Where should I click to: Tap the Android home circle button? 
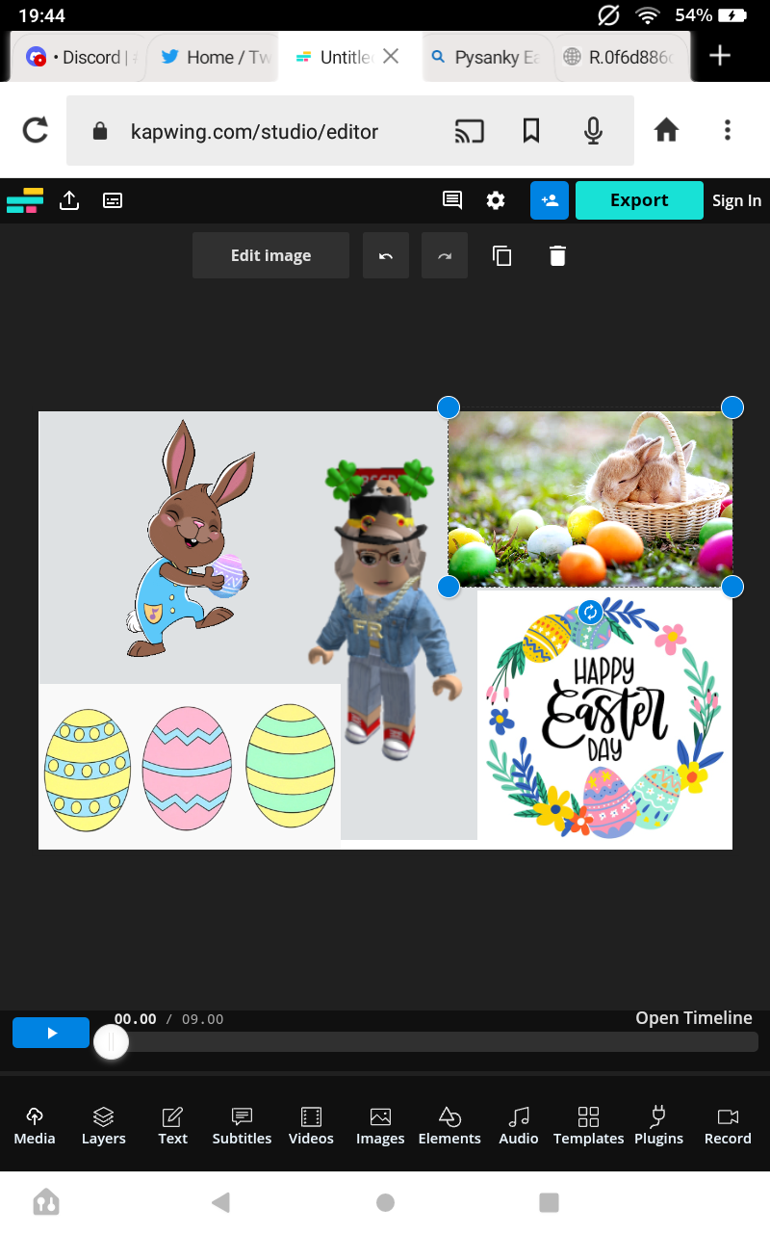(x=386, y=1201)
